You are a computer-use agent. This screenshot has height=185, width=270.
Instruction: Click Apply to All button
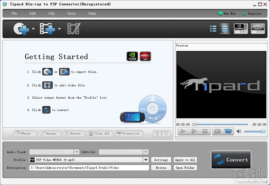(x=185, y=160)
